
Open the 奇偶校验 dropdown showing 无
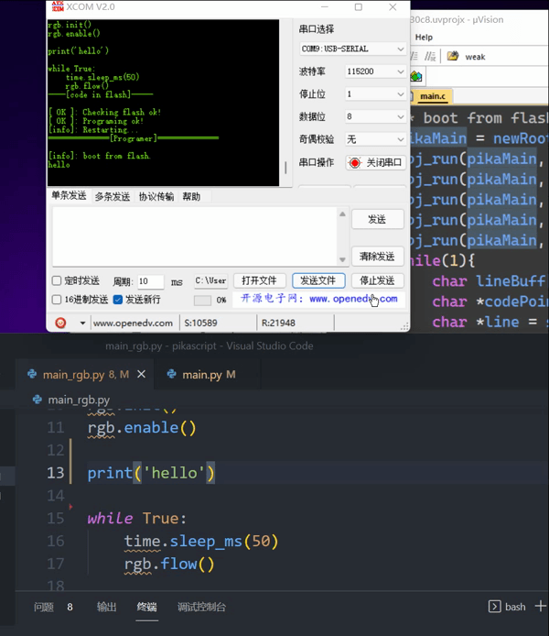click(x=375, y=139)
